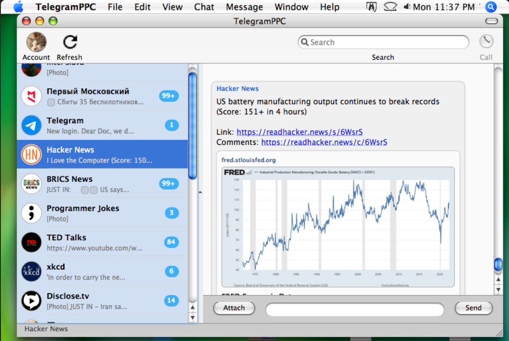This screenshot has height=341, width=509.
Task: Click the window resize grip corner
Action: [499, 333]
